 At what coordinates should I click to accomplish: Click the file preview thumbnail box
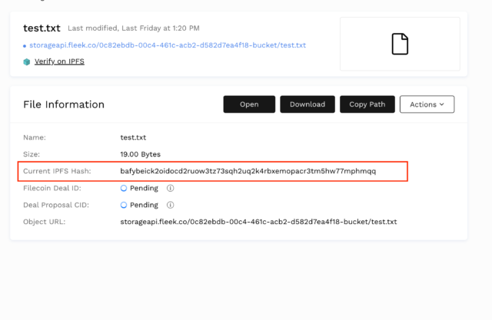(400, 44)
